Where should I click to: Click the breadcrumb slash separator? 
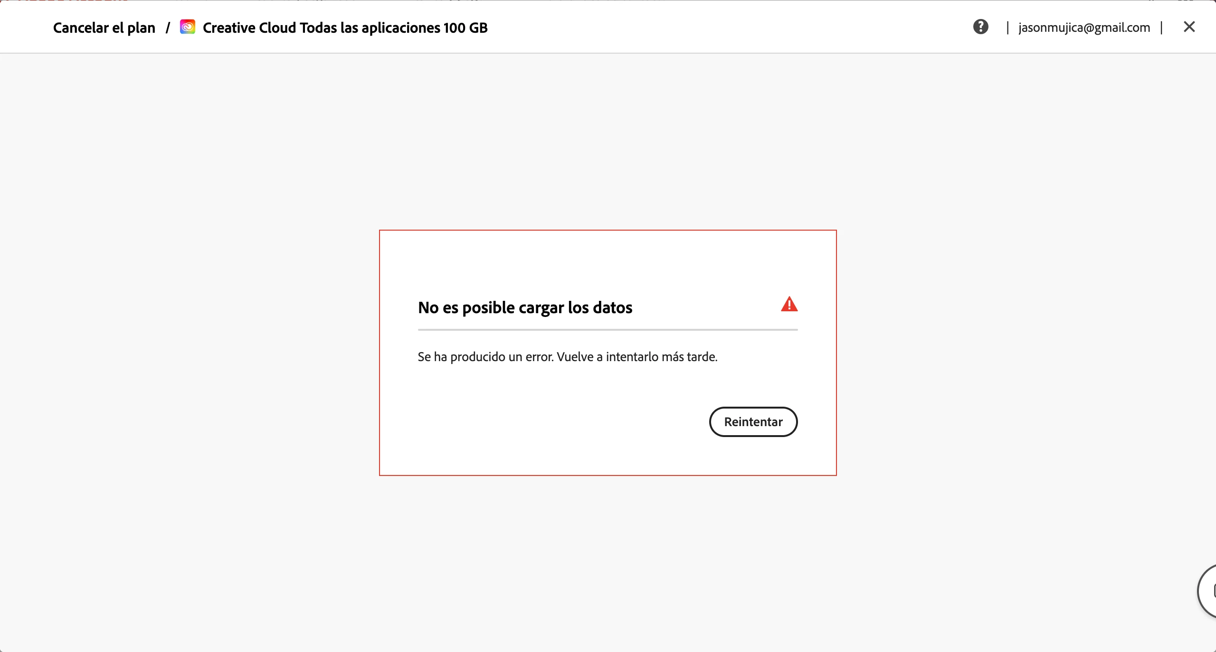168,28
